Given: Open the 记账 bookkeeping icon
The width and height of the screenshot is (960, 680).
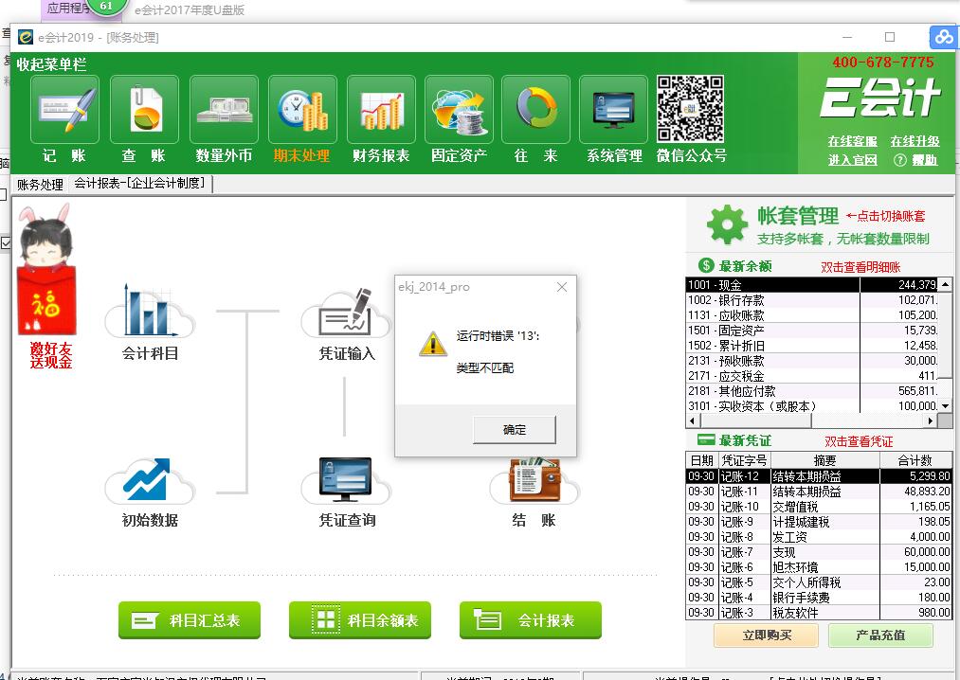Looking at the screenshot, I should tap(64, 110).
